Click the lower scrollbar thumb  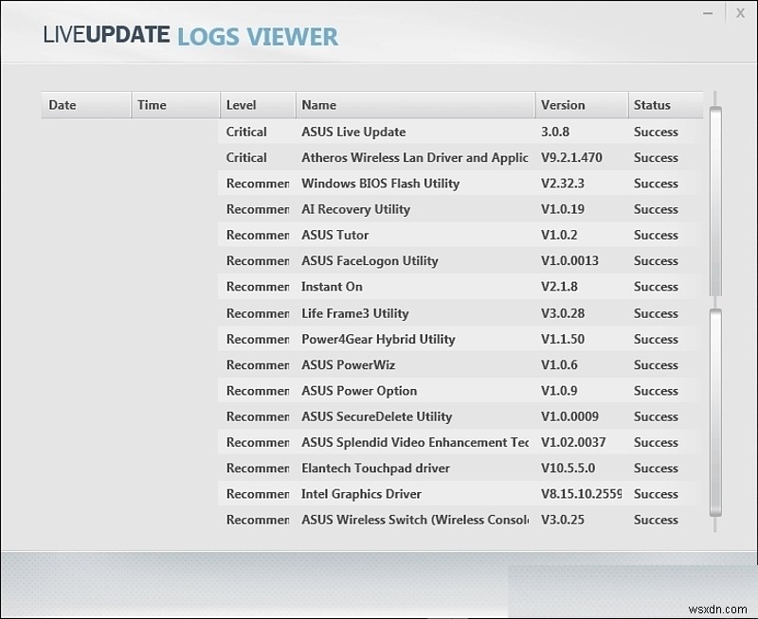coord(715,413)
